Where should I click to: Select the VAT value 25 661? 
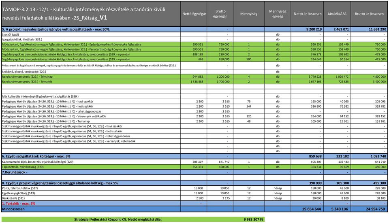(x=344, y=121)
